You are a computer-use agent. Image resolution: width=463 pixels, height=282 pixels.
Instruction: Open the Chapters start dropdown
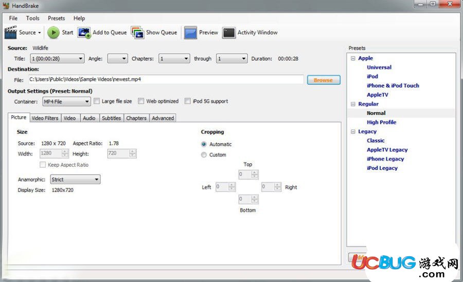pyautogui.click(x=174, y=59)
